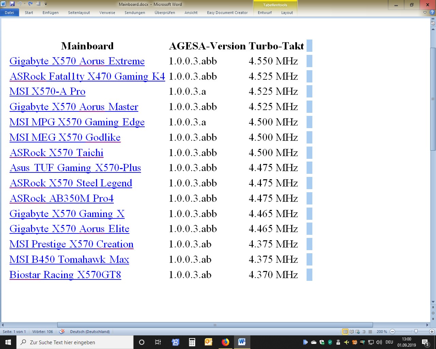Click the Save icon in quick access toolbar
The image size is (436, 349).
(x=12, y=4)
